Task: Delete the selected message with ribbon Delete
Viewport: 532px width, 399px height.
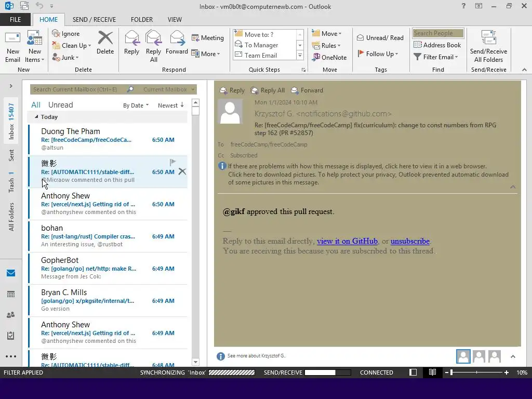Action: point(105,43)
